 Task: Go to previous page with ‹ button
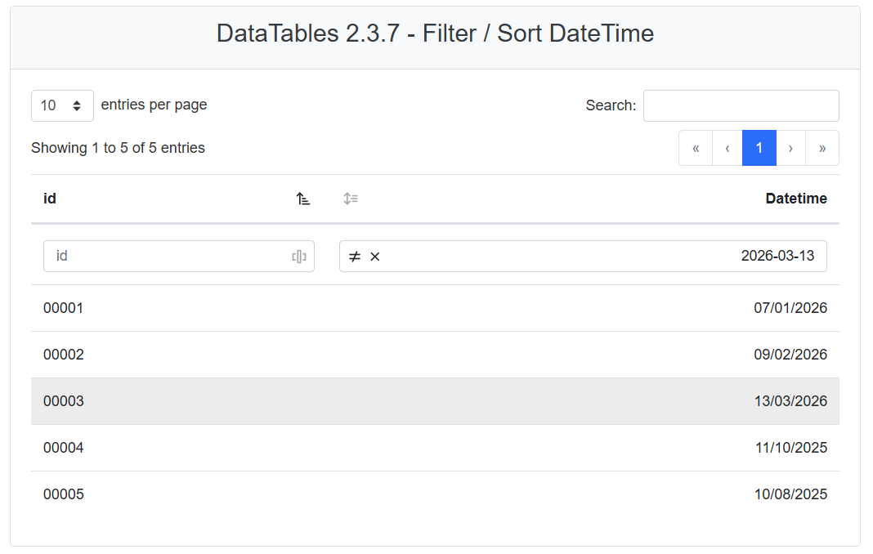tap(727, 148)
